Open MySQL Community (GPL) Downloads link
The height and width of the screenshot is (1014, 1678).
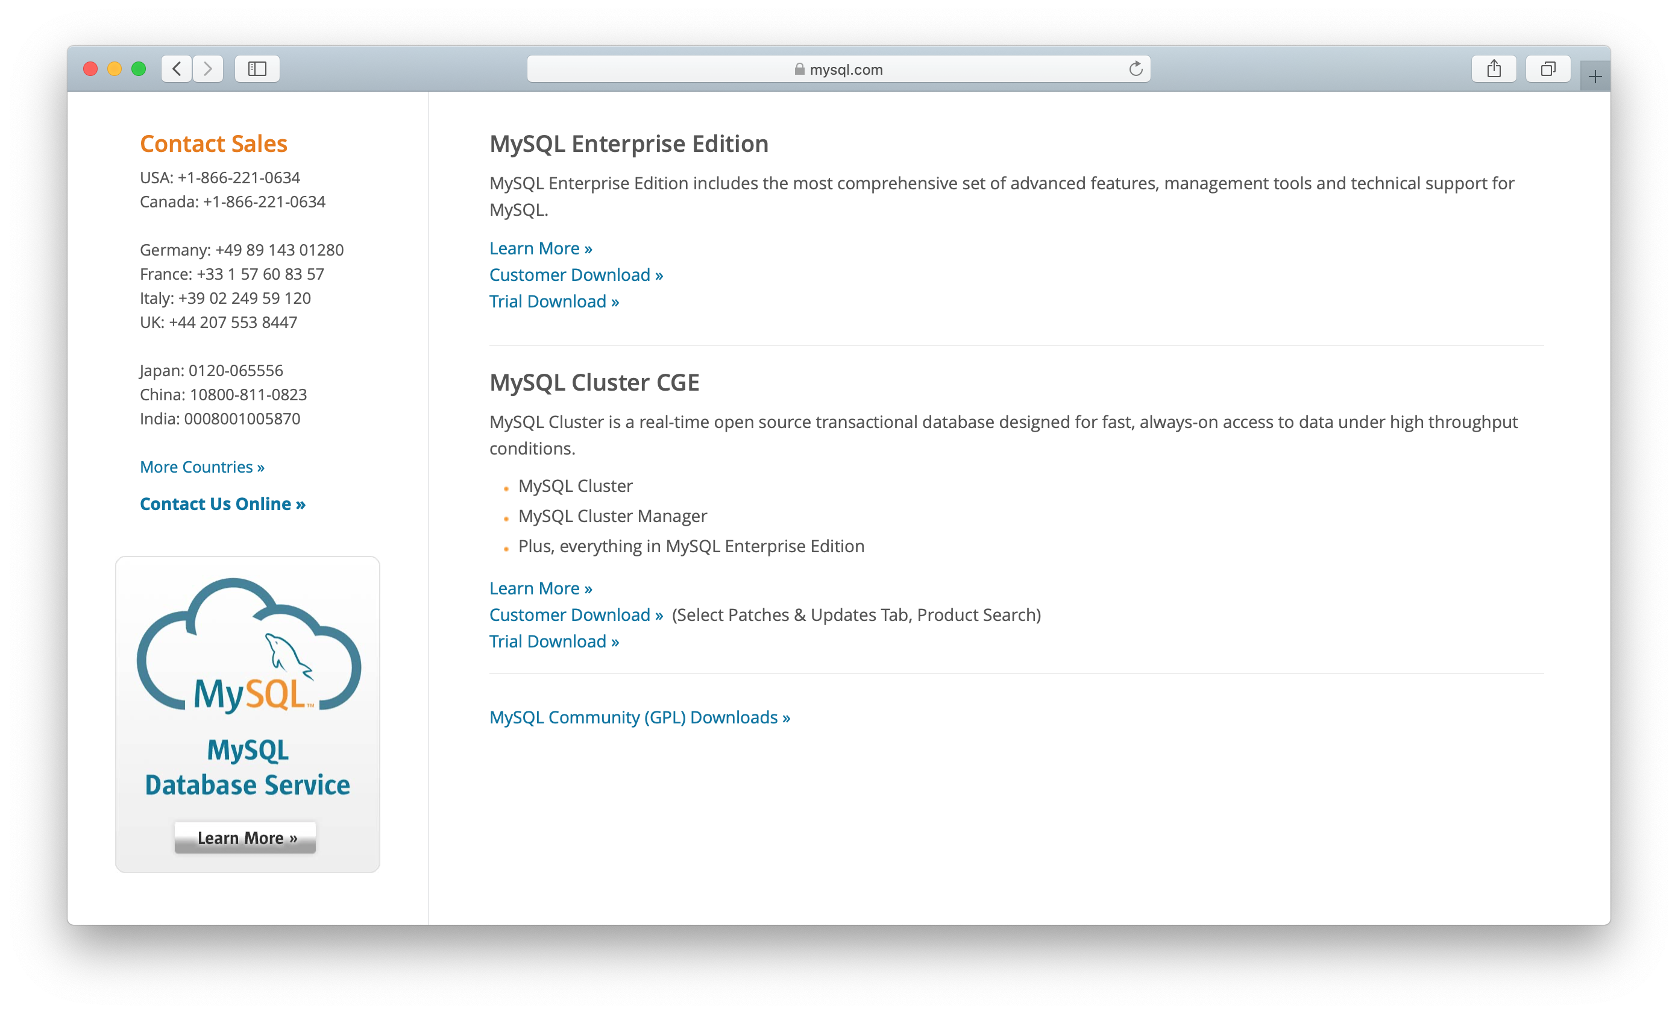tap(639, 718)
